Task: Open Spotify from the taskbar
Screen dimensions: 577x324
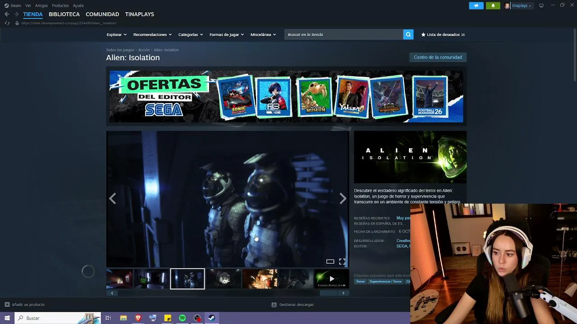Action: click(x=182, y=318)
